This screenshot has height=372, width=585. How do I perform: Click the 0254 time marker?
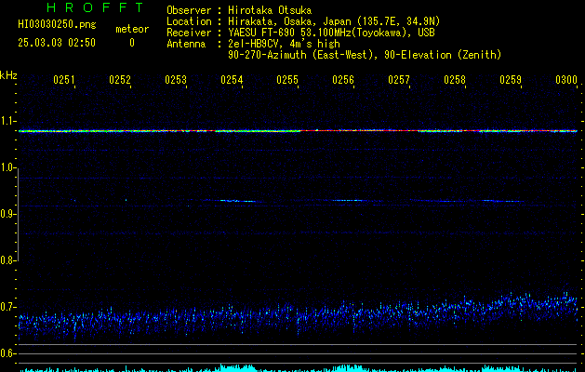point(232,80)
